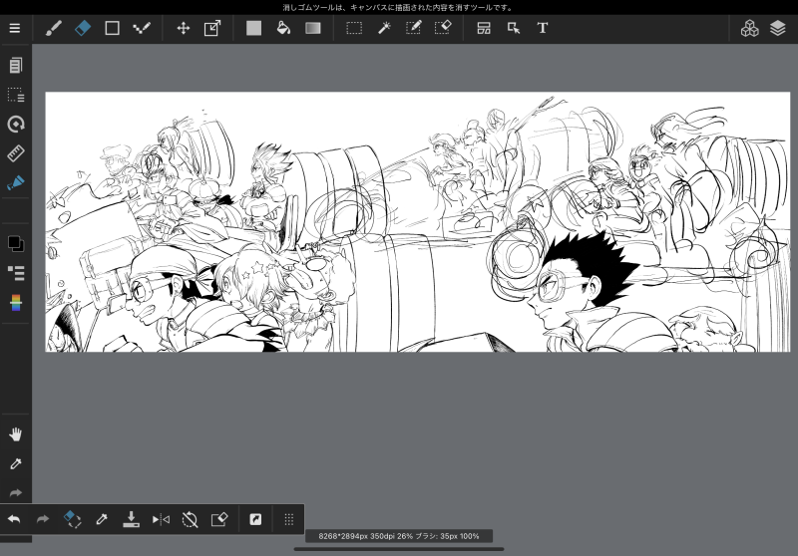This screenshot has height=556, width=798.
Task: Select the rectangle Shape tool
Action: (x=112, y=28)
